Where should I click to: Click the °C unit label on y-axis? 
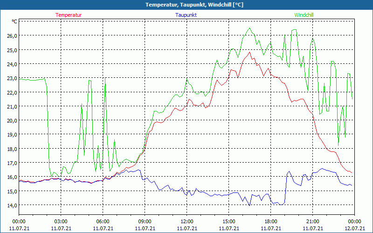[x=14, y=21]
